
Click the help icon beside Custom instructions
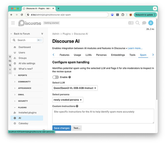tap(77, 106)
